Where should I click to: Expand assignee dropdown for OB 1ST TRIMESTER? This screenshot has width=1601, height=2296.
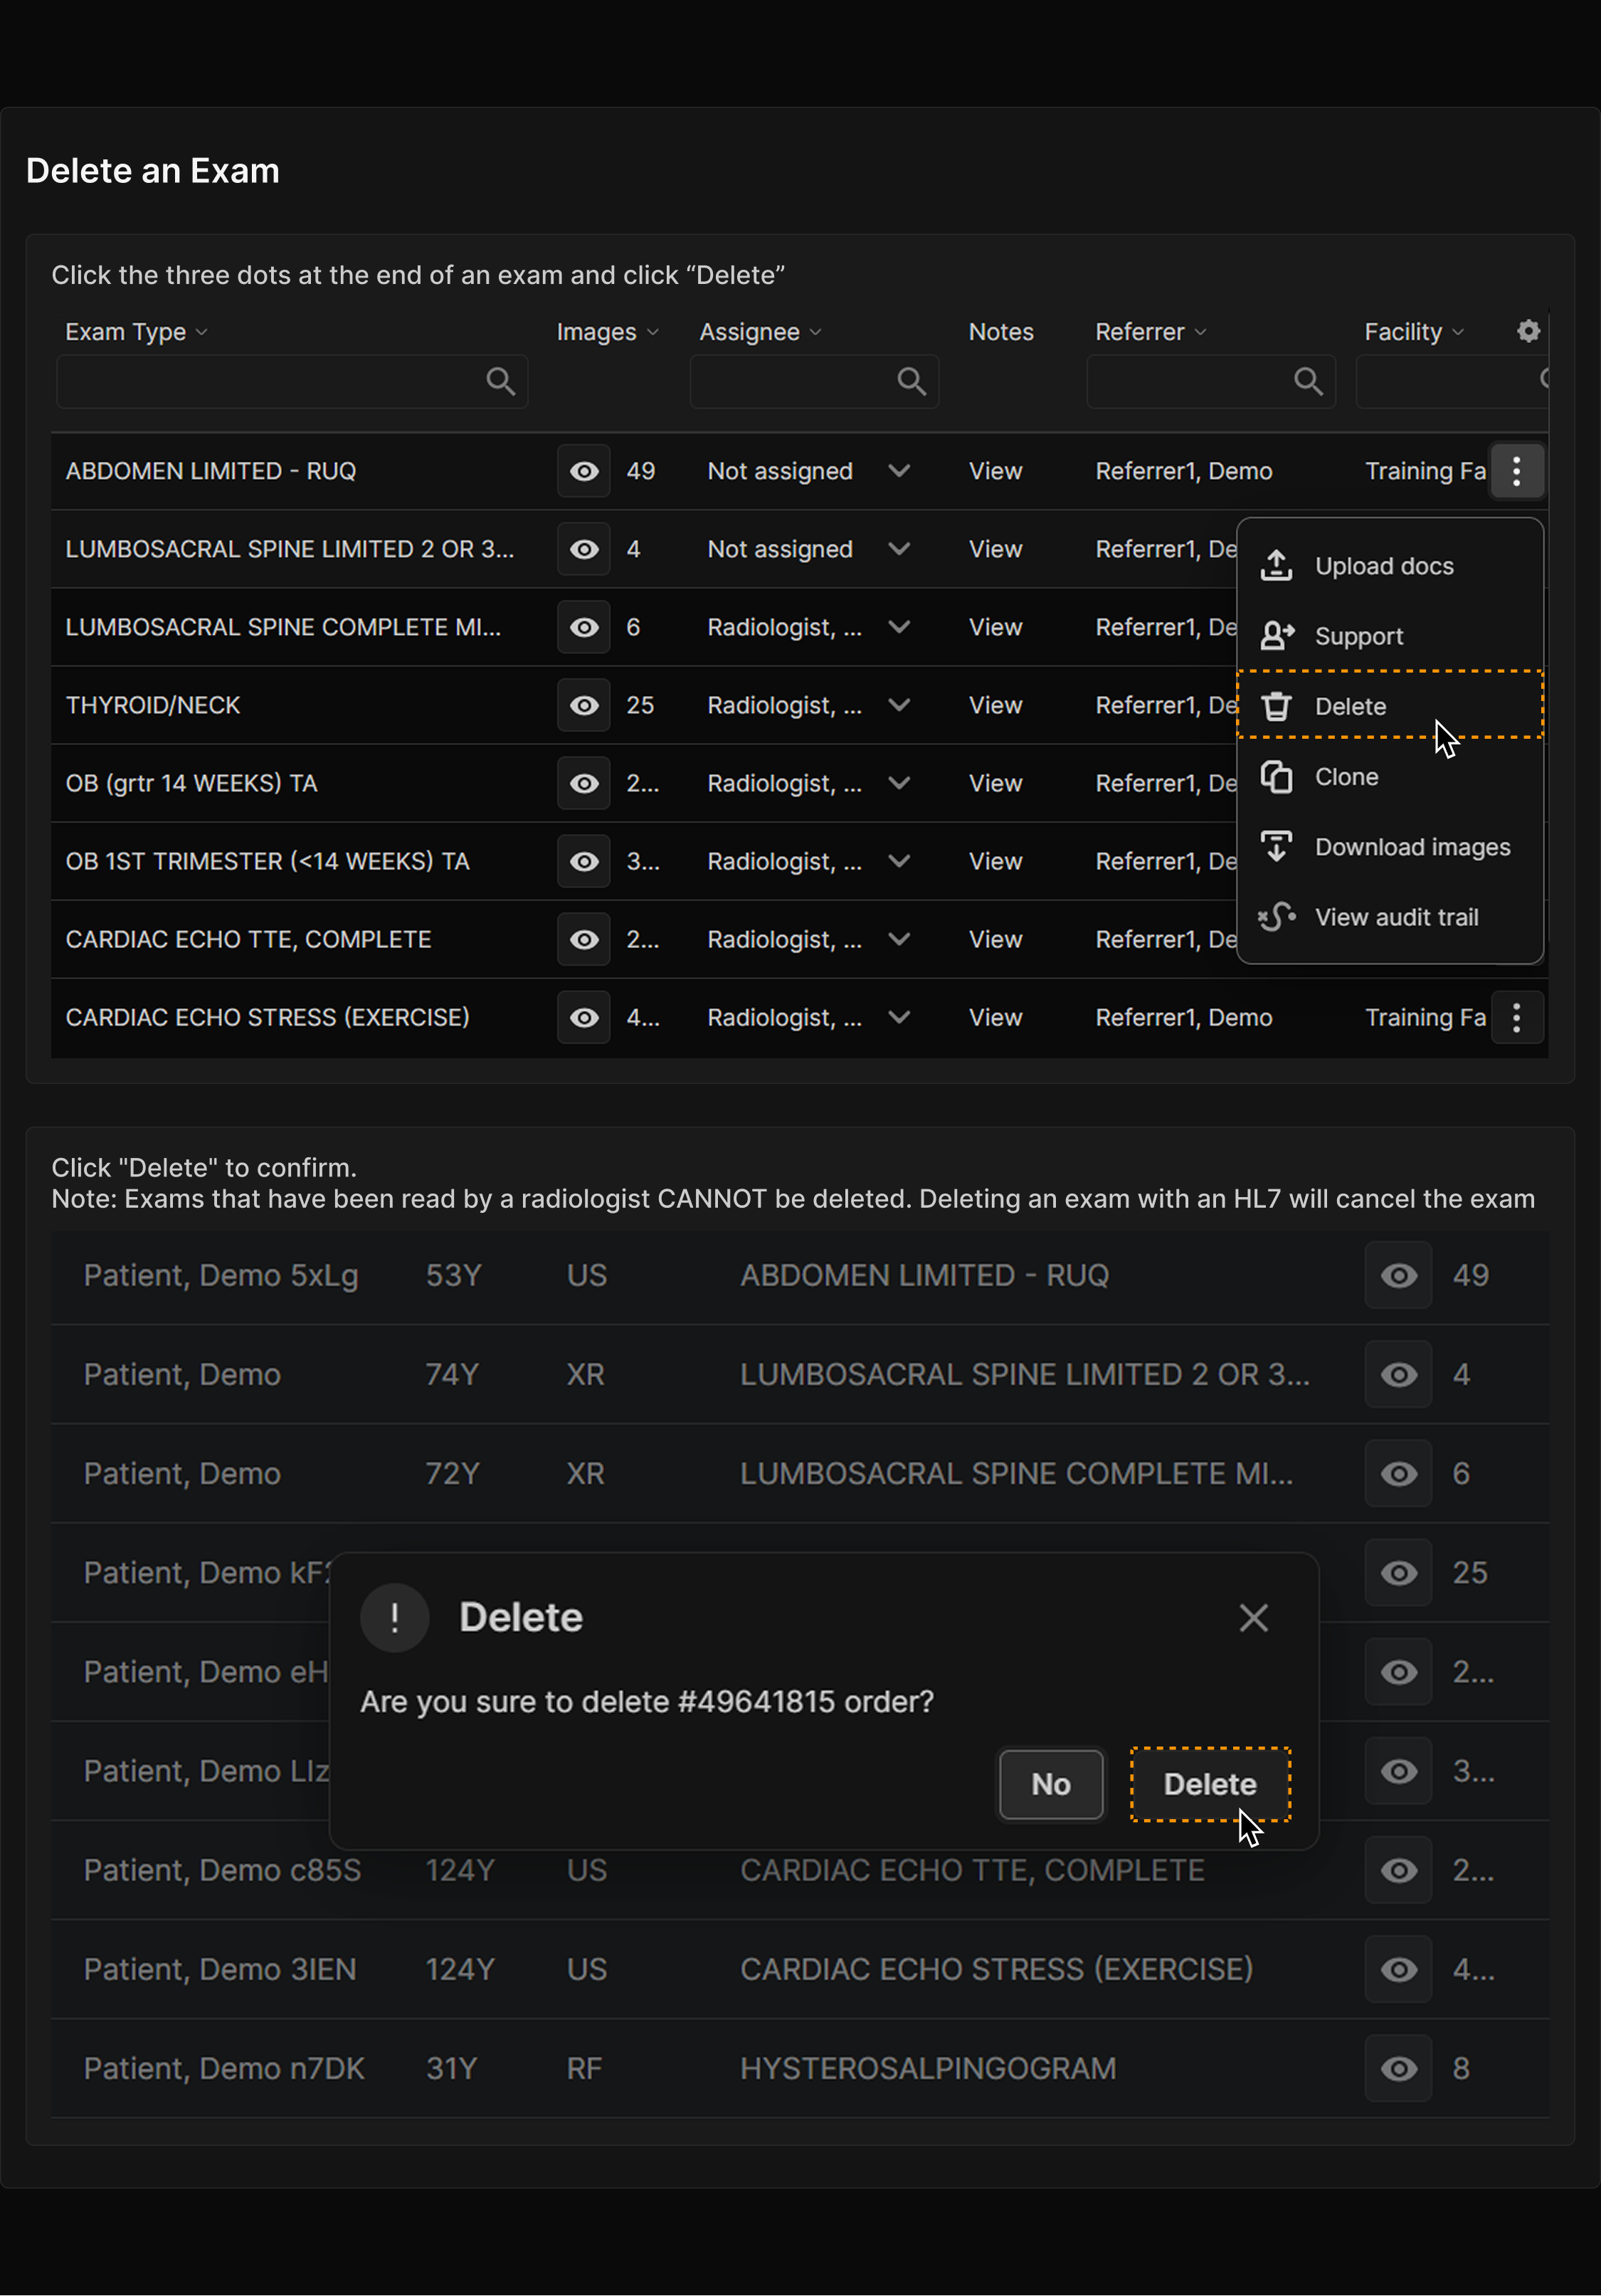(899, 861)
